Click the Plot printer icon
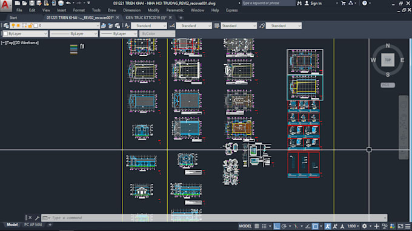412x231 pixels. (61, 3)
